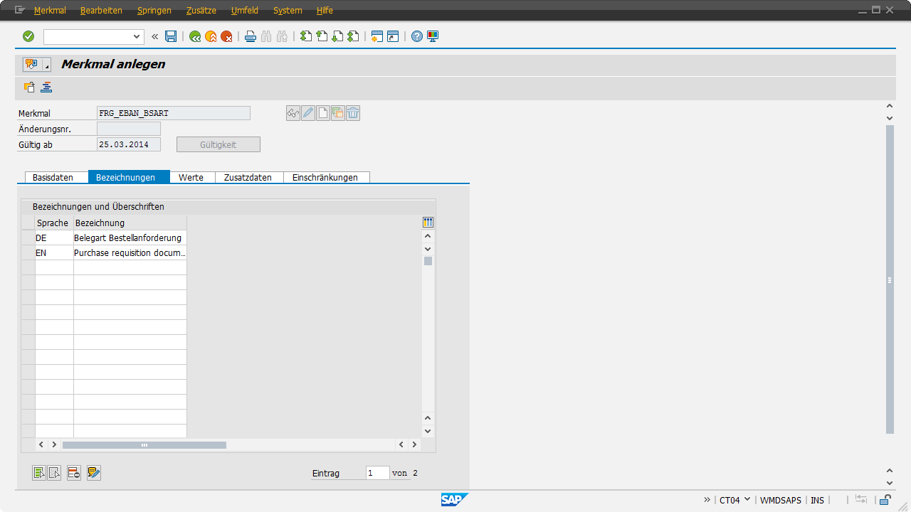Switch to the Werte tab
The image size is (911, 512).
[x=191, y=177]
